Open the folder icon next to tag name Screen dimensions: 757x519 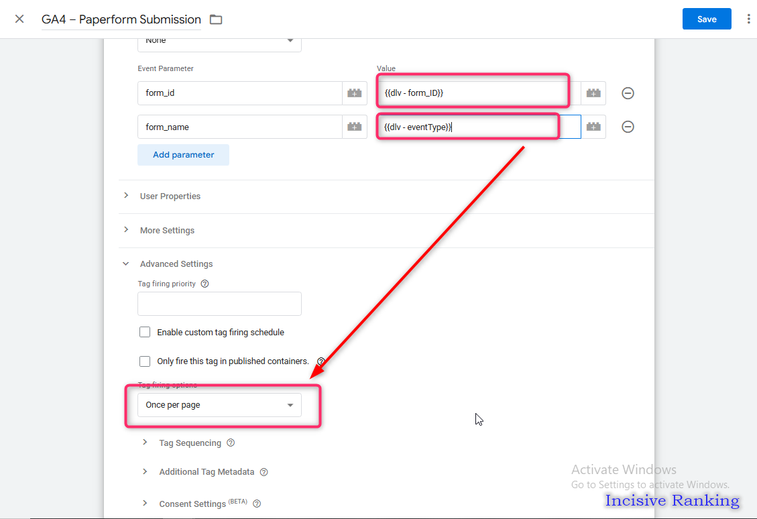[x=216, y=19]
